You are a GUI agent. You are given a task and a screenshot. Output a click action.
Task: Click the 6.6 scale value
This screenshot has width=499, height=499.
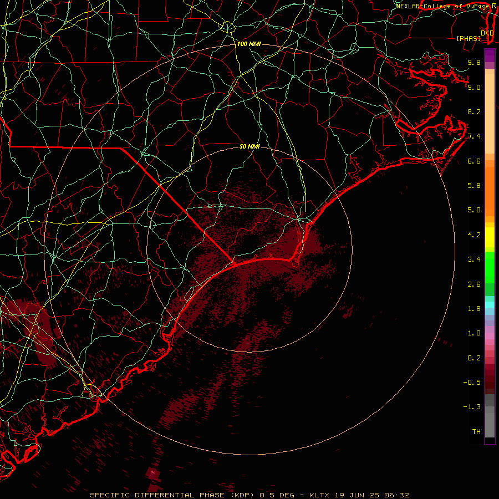(x=474, y=161)
